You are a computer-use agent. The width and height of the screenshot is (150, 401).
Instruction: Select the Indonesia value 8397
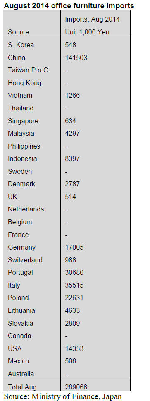click(x=72, y=158)
